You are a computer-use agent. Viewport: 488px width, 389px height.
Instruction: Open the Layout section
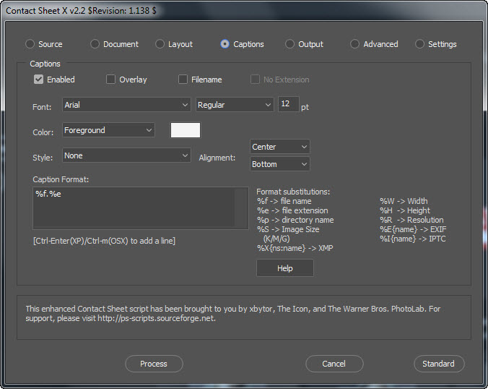[160, 44]
